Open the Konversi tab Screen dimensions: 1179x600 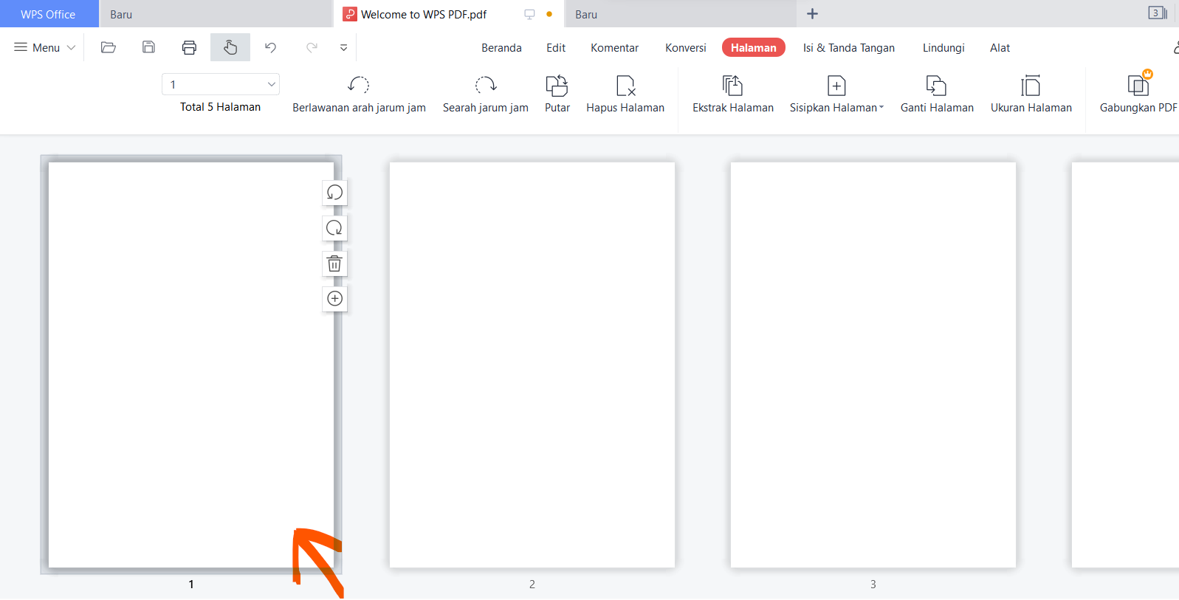point(686,48)
